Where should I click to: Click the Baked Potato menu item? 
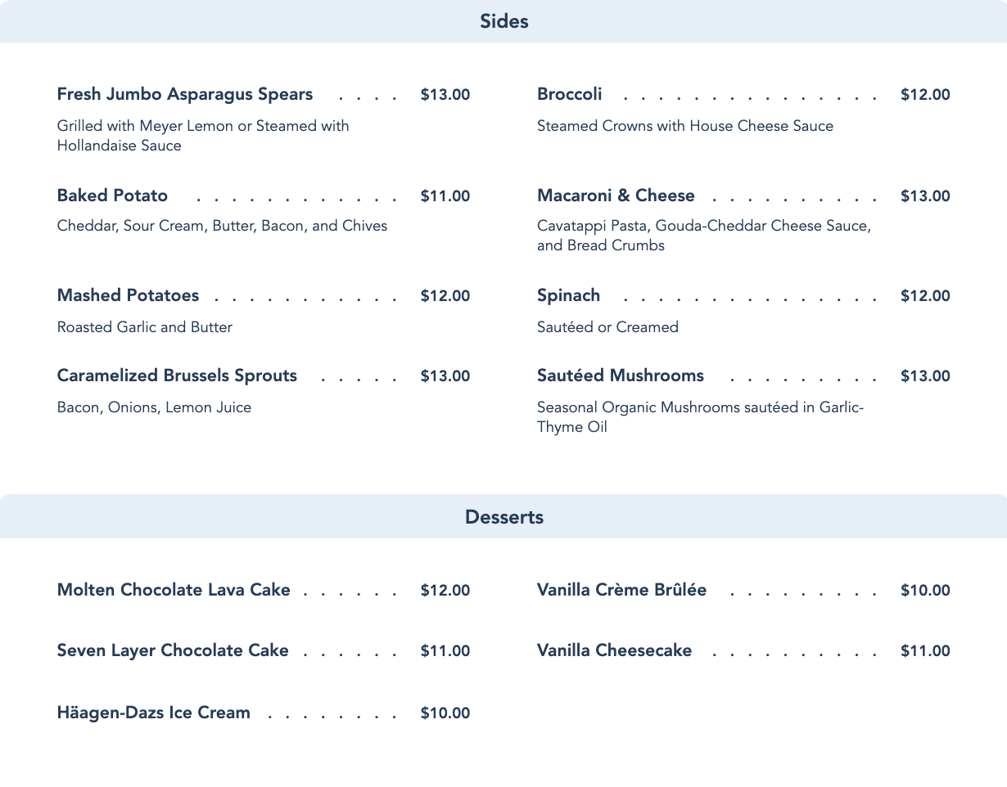coord(112,196)
